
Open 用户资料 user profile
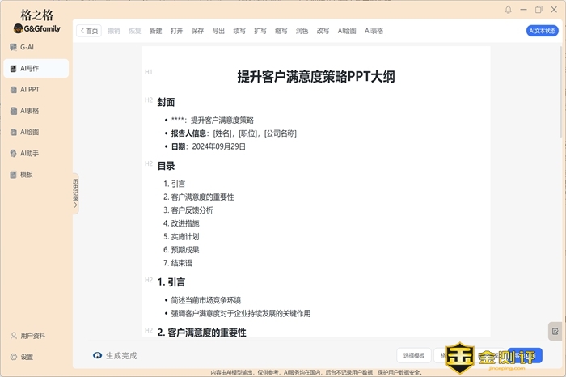point(32,336)
